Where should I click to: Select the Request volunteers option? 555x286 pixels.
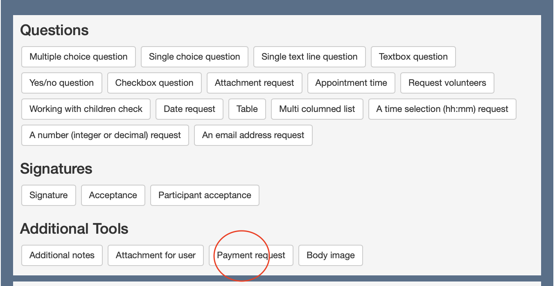coord(447,83)
